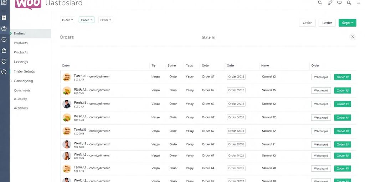
Task: Sort by the Tly column header
Action: pyautogui.click(x=153, y=66)
